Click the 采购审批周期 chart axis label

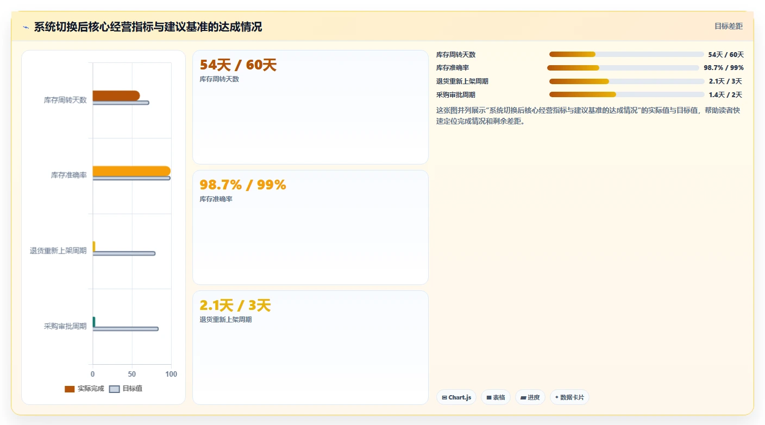click(x=65, y=326)
